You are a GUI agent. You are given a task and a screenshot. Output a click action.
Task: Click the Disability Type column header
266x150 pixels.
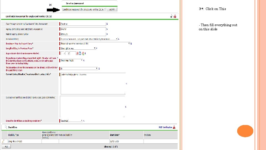pos(13,135)
